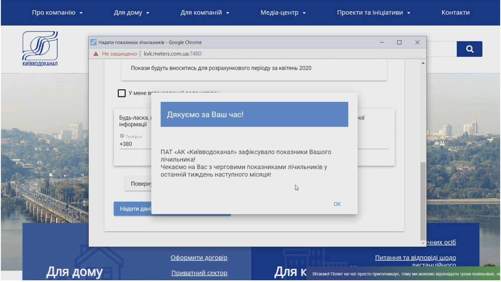Click the popup scrollbar down arrow

(x=423, y=243)
